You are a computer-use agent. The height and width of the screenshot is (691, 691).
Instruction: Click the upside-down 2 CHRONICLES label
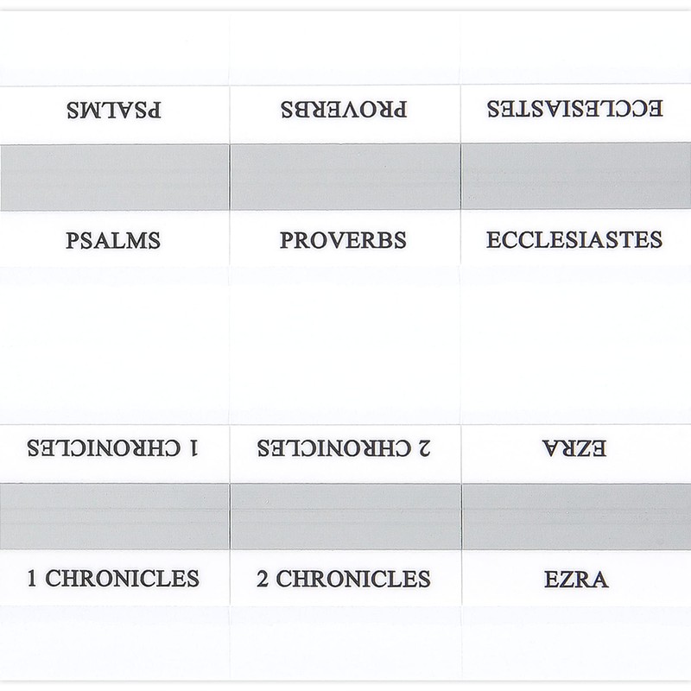coord(343,449)
